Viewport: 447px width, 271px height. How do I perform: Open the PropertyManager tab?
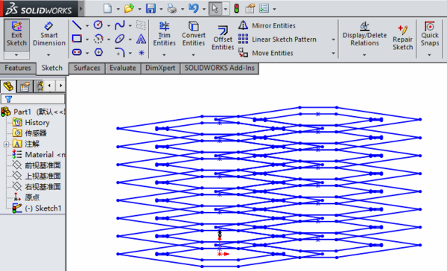[25, 86]
